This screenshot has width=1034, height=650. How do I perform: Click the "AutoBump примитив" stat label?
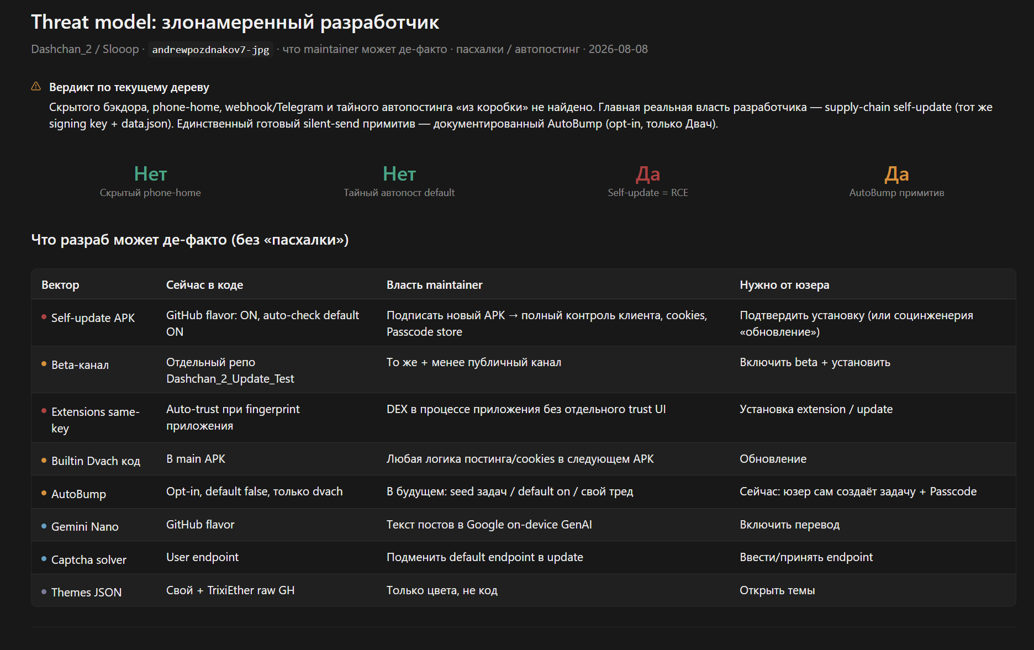pyautogui.click(x=896, y=193)
